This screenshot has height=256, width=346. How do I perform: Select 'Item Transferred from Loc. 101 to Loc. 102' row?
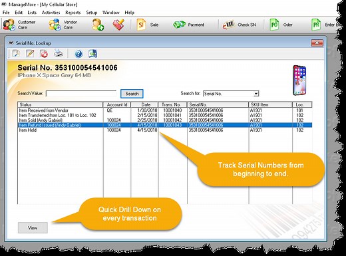tap(165, 115)
